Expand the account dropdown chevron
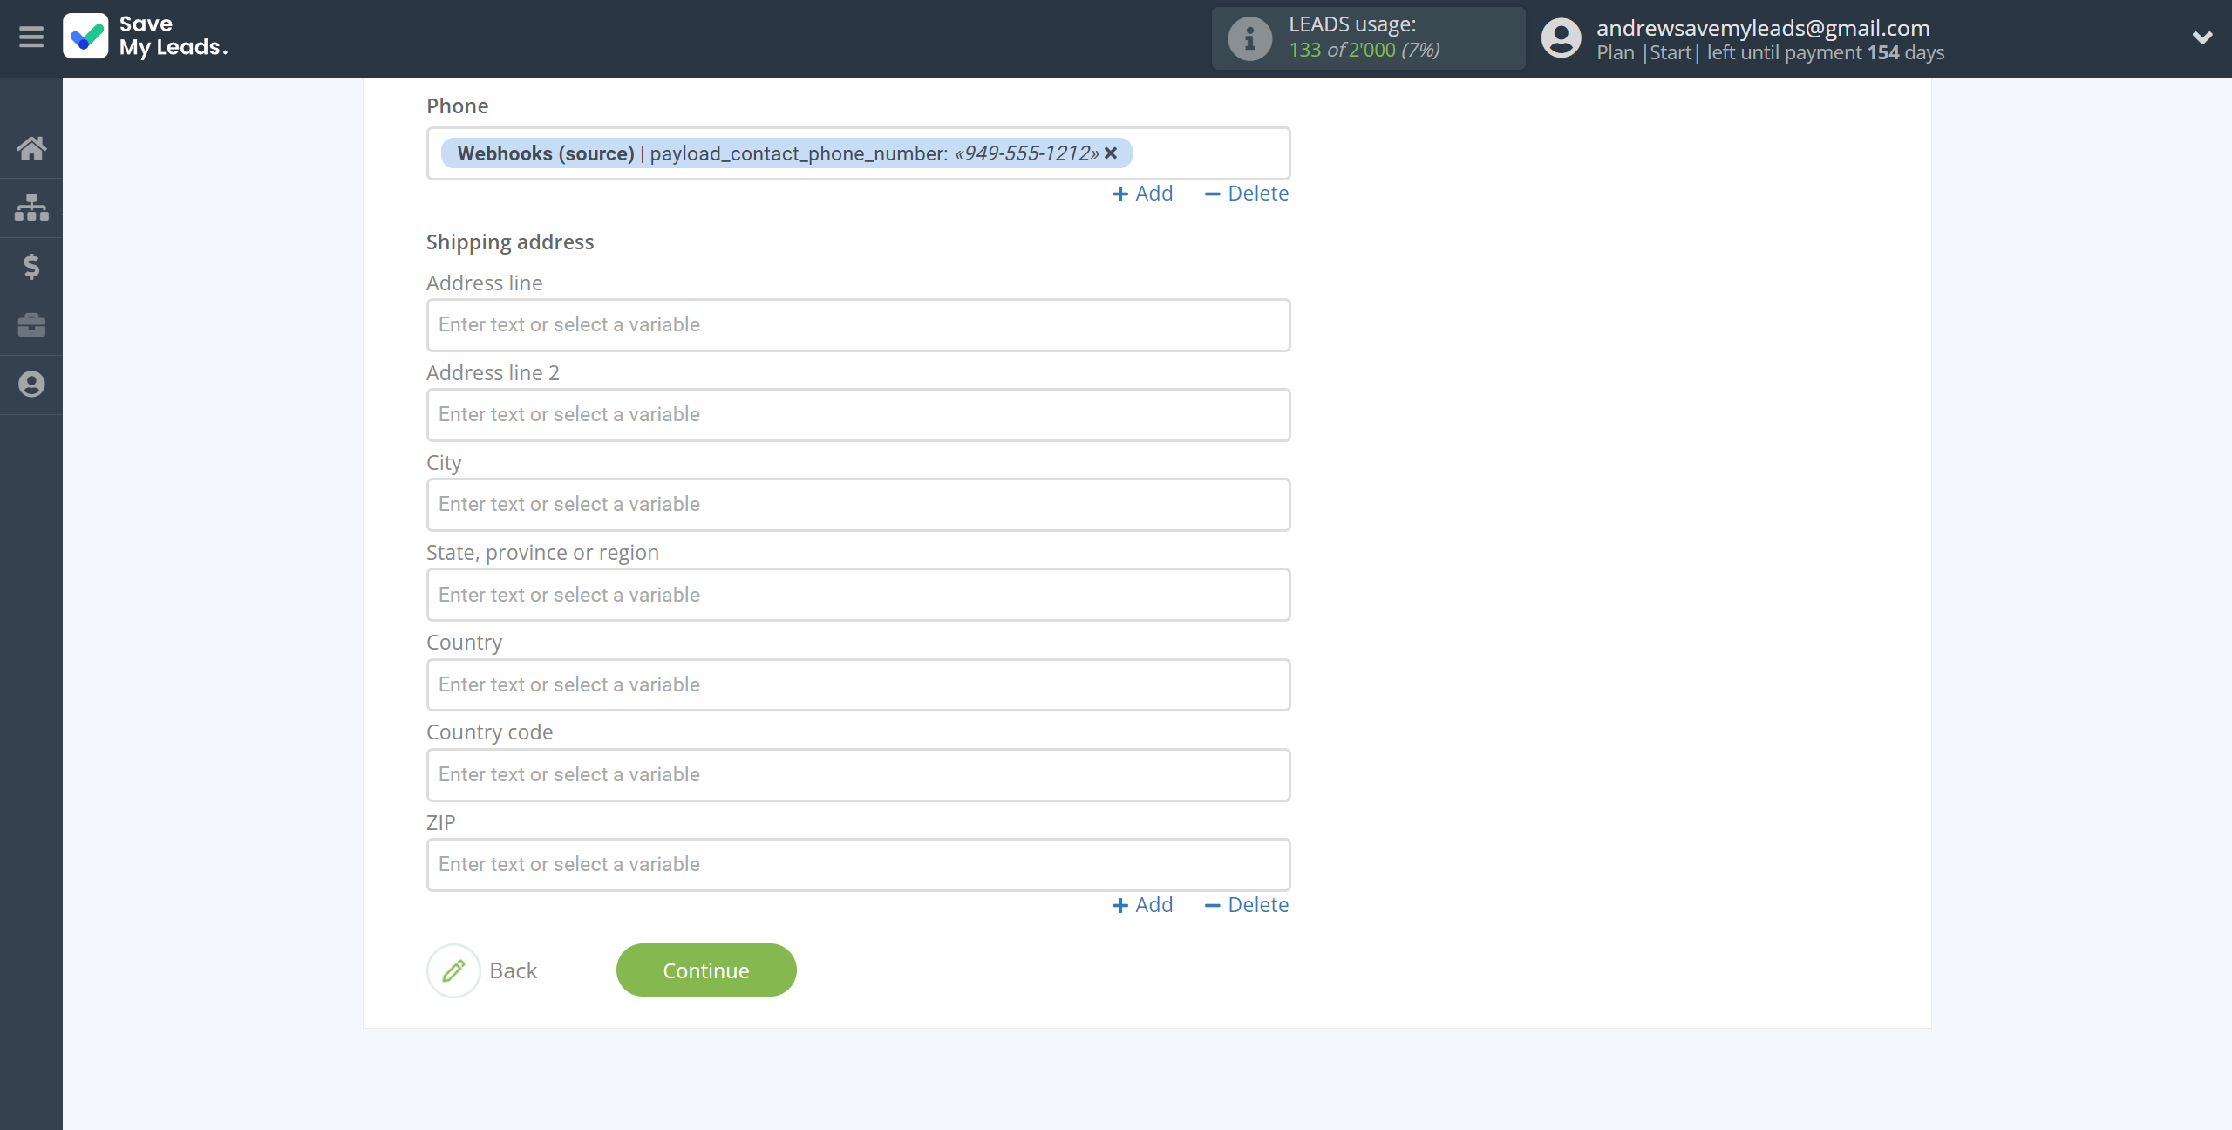2232x1130 pixels. (x=2202, y=37)
